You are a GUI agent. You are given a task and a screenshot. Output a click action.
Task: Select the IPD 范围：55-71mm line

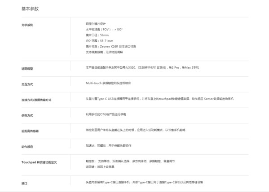tap(100, 41)
